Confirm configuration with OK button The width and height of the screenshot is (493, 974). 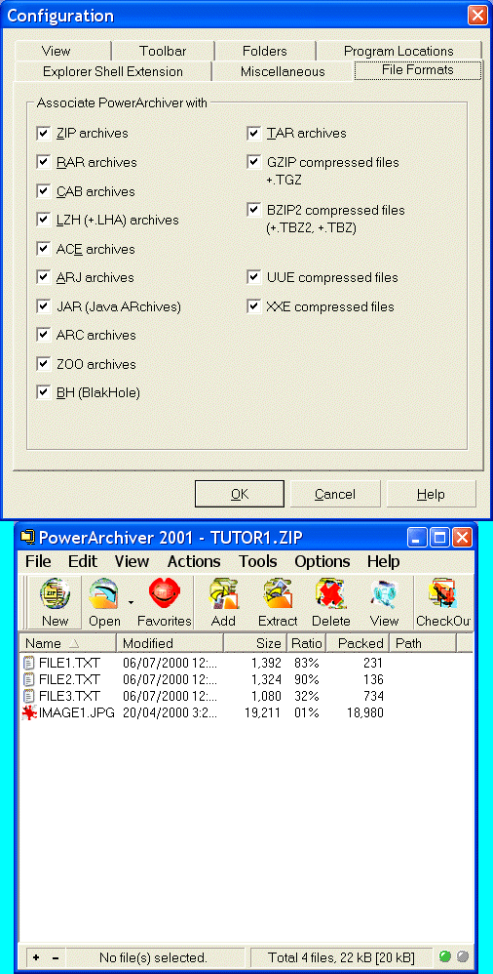coord(240,494)
